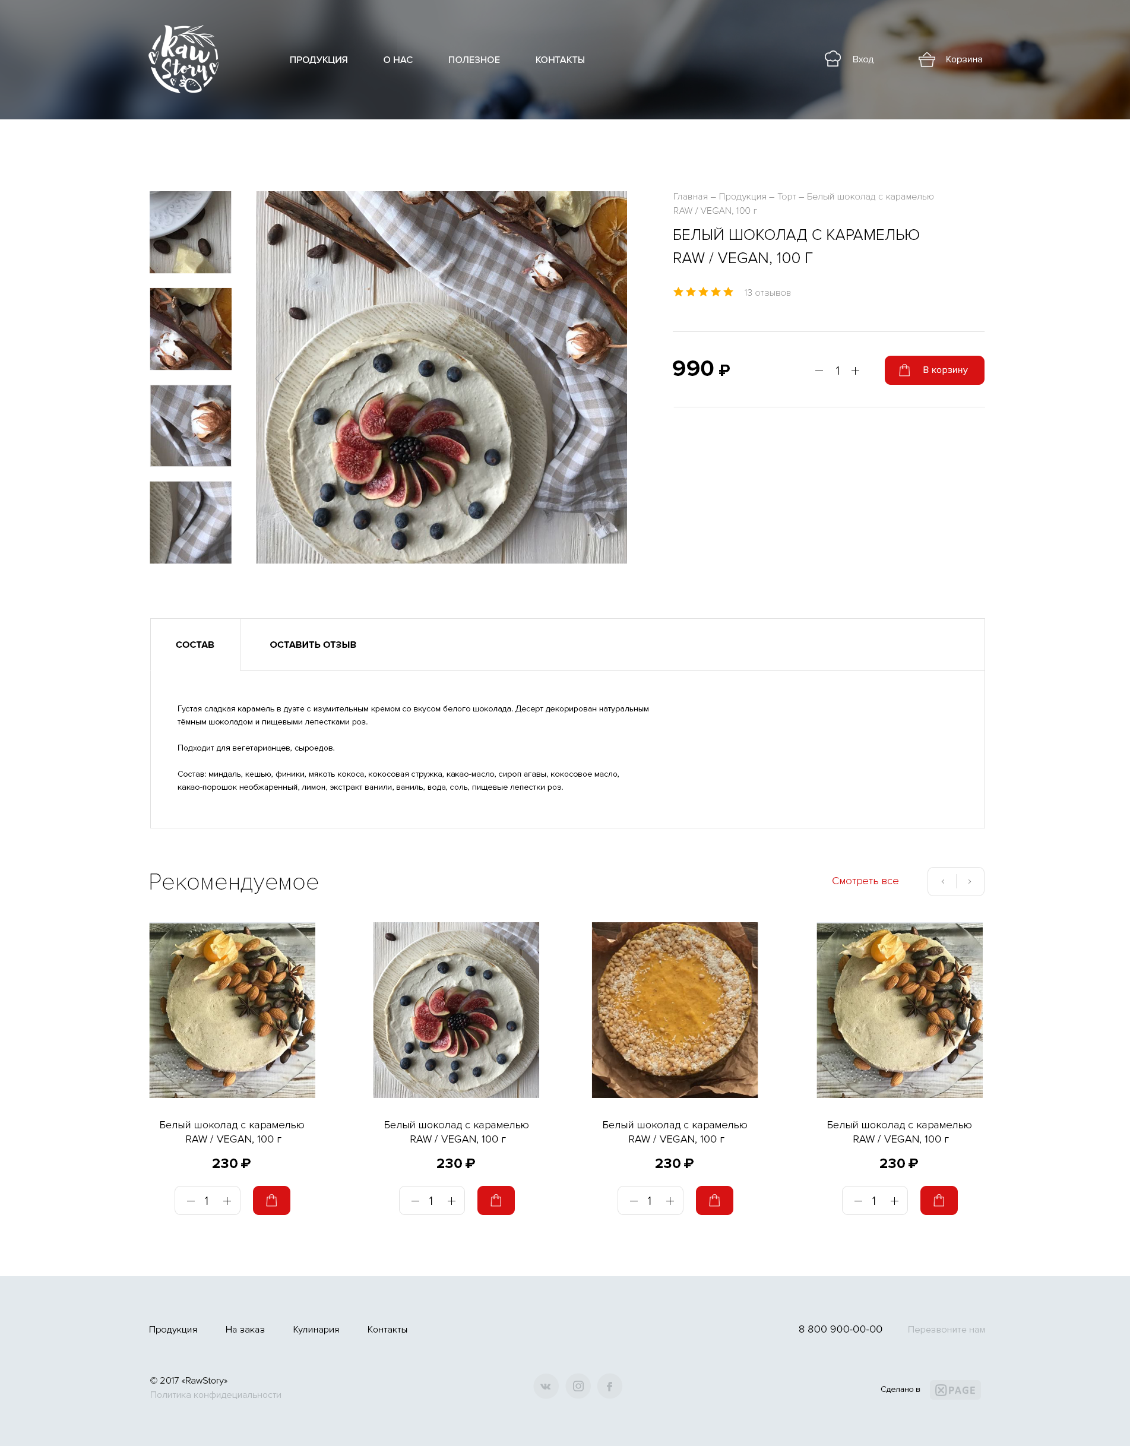
Task: Open the Instagram icon in footer
Action: (578, 1386)
